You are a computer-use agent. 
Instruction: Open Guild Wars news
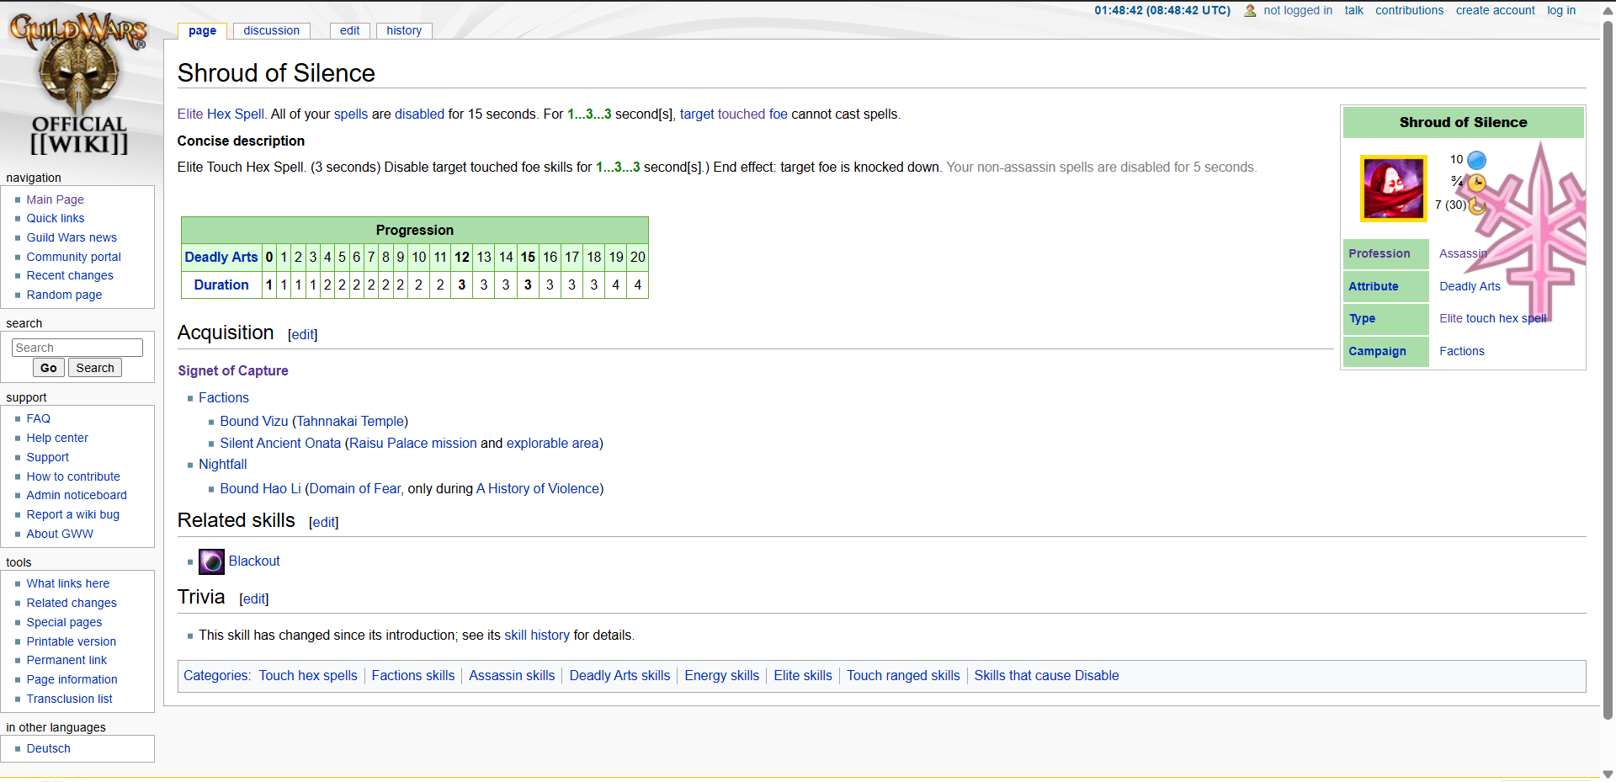point(72,237)
